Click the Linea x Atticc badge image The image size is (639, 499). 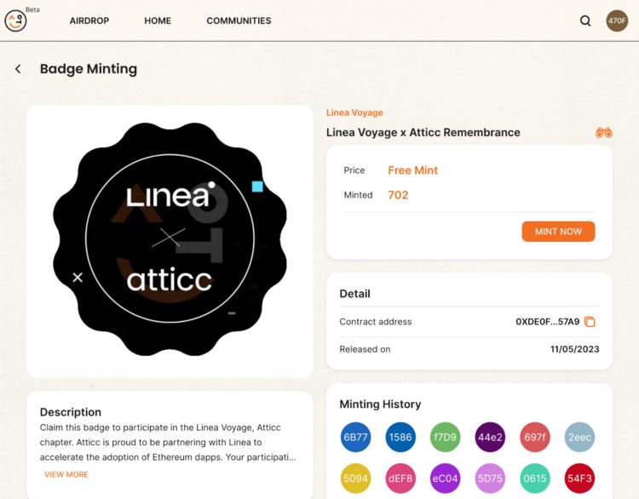point(170,240)
